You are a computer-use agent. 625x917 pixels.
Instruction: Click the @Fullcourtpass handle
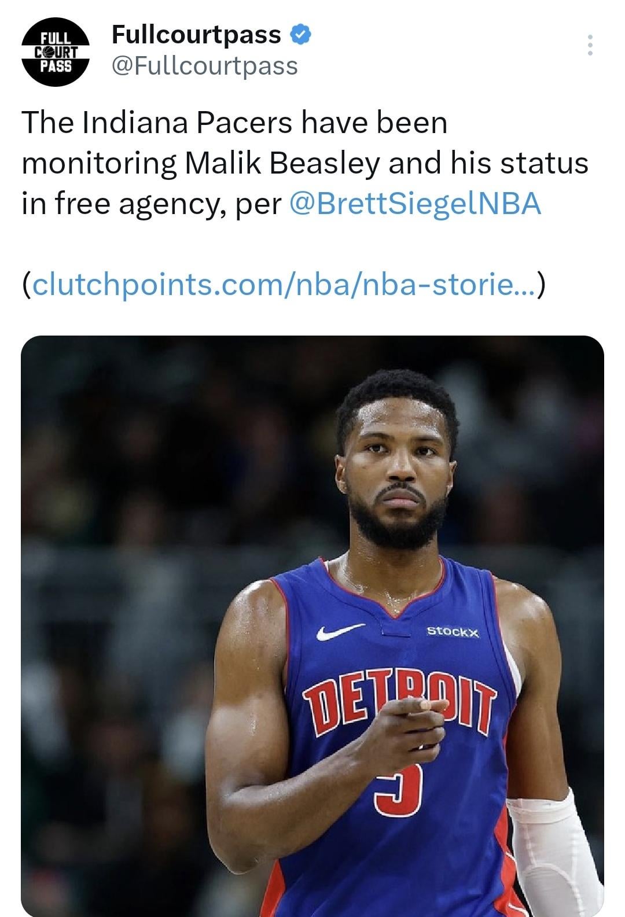204,66
